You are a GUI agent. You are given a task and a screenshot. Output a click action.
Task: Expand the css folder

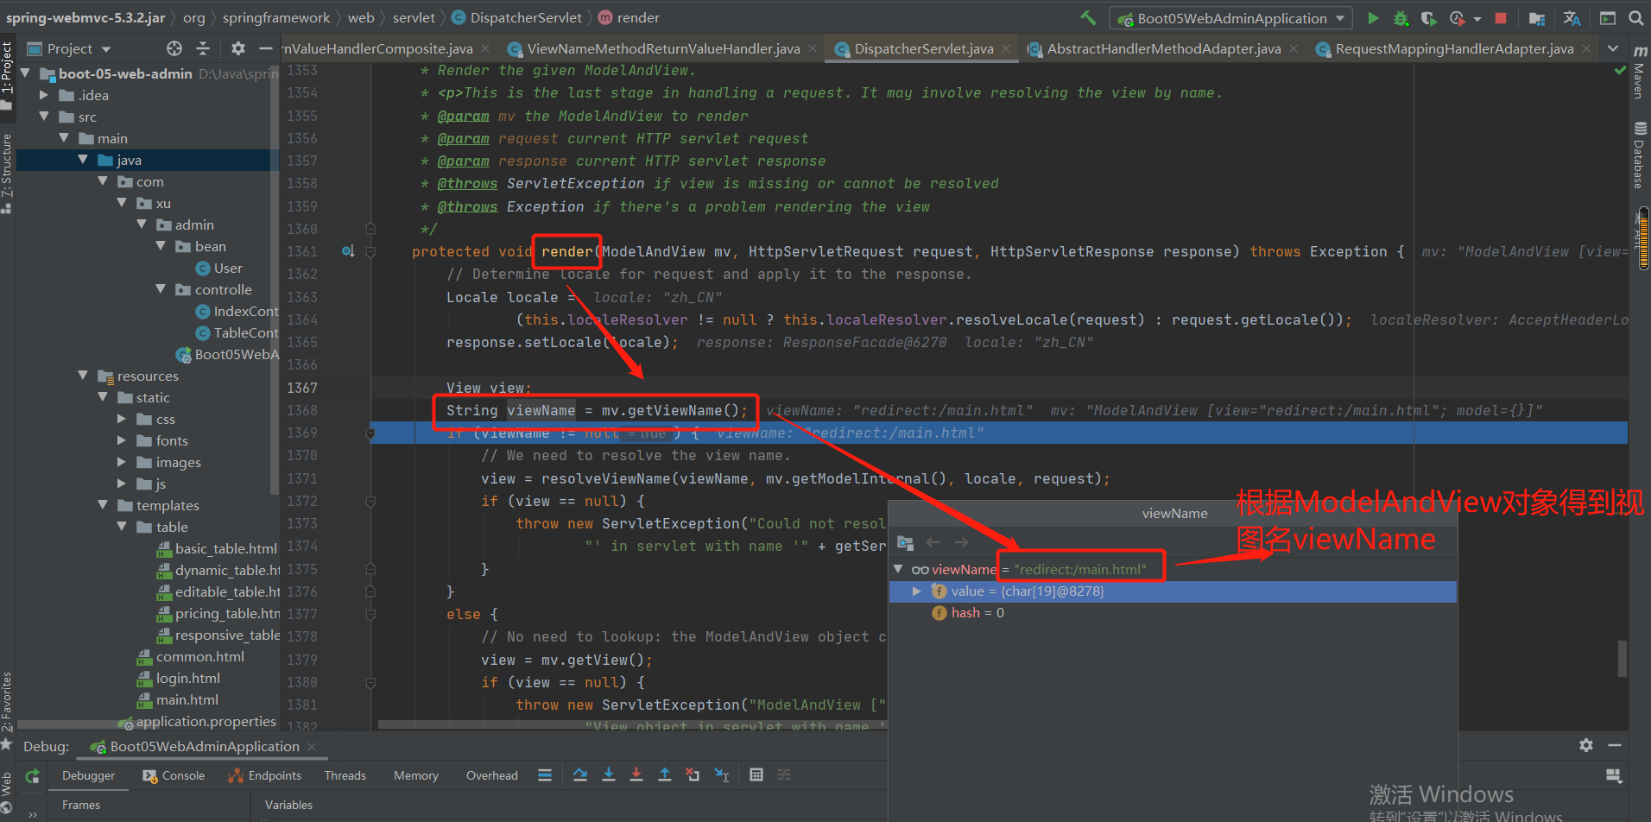pos(122,419)
